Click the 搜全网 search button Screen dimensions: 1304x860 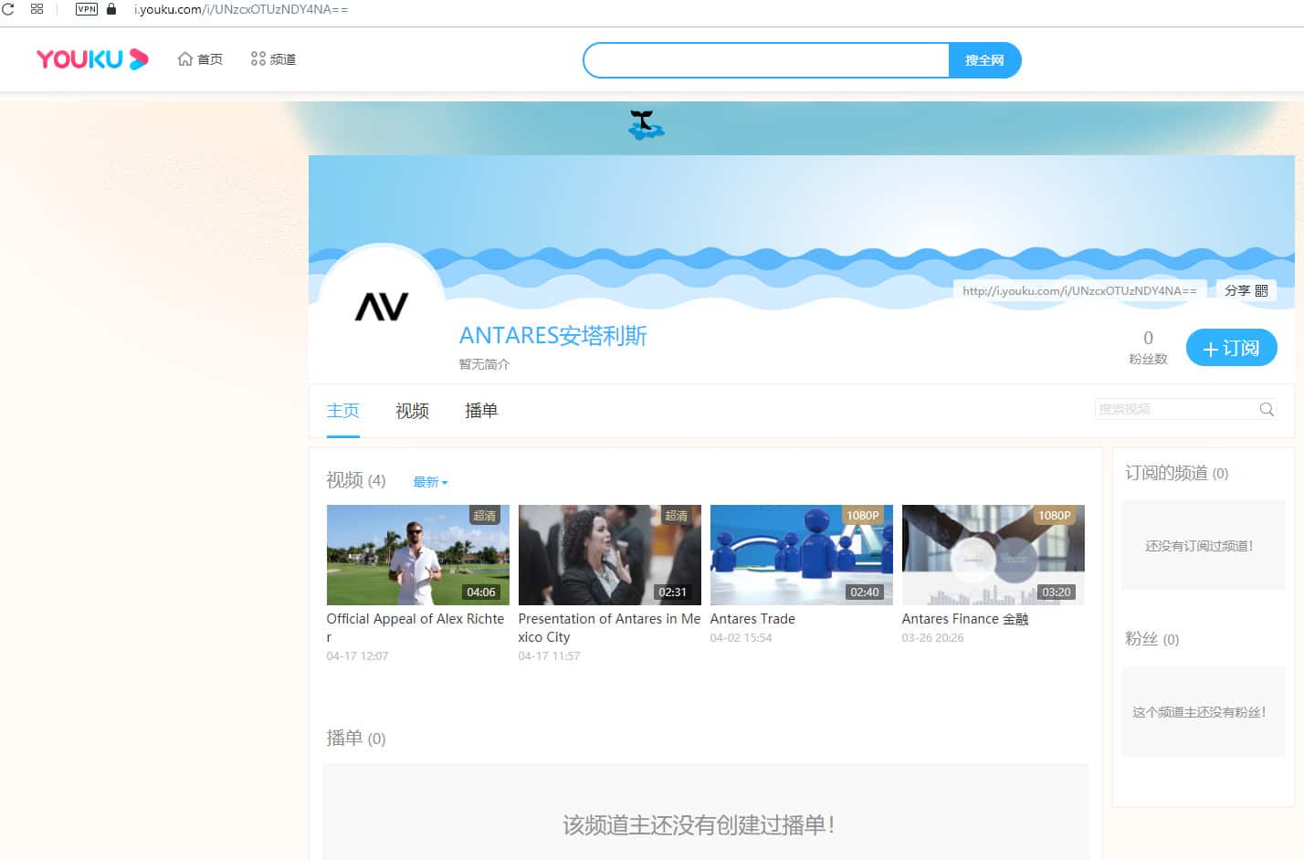point(984,60)
